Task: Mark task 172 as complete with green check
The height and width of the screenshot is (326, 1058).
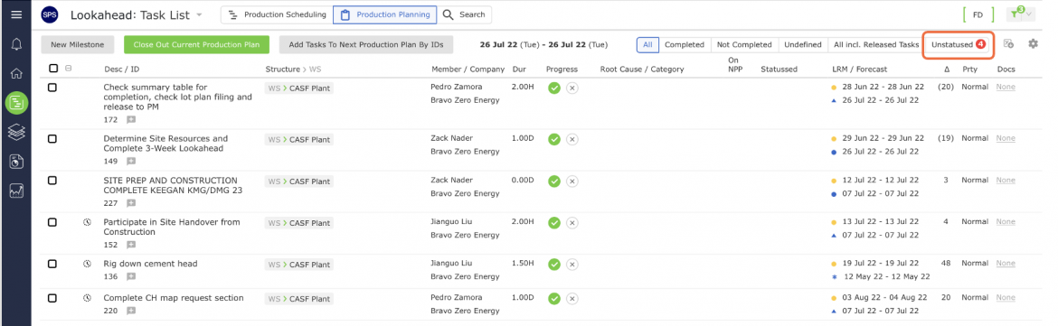Action: [554, 88]
